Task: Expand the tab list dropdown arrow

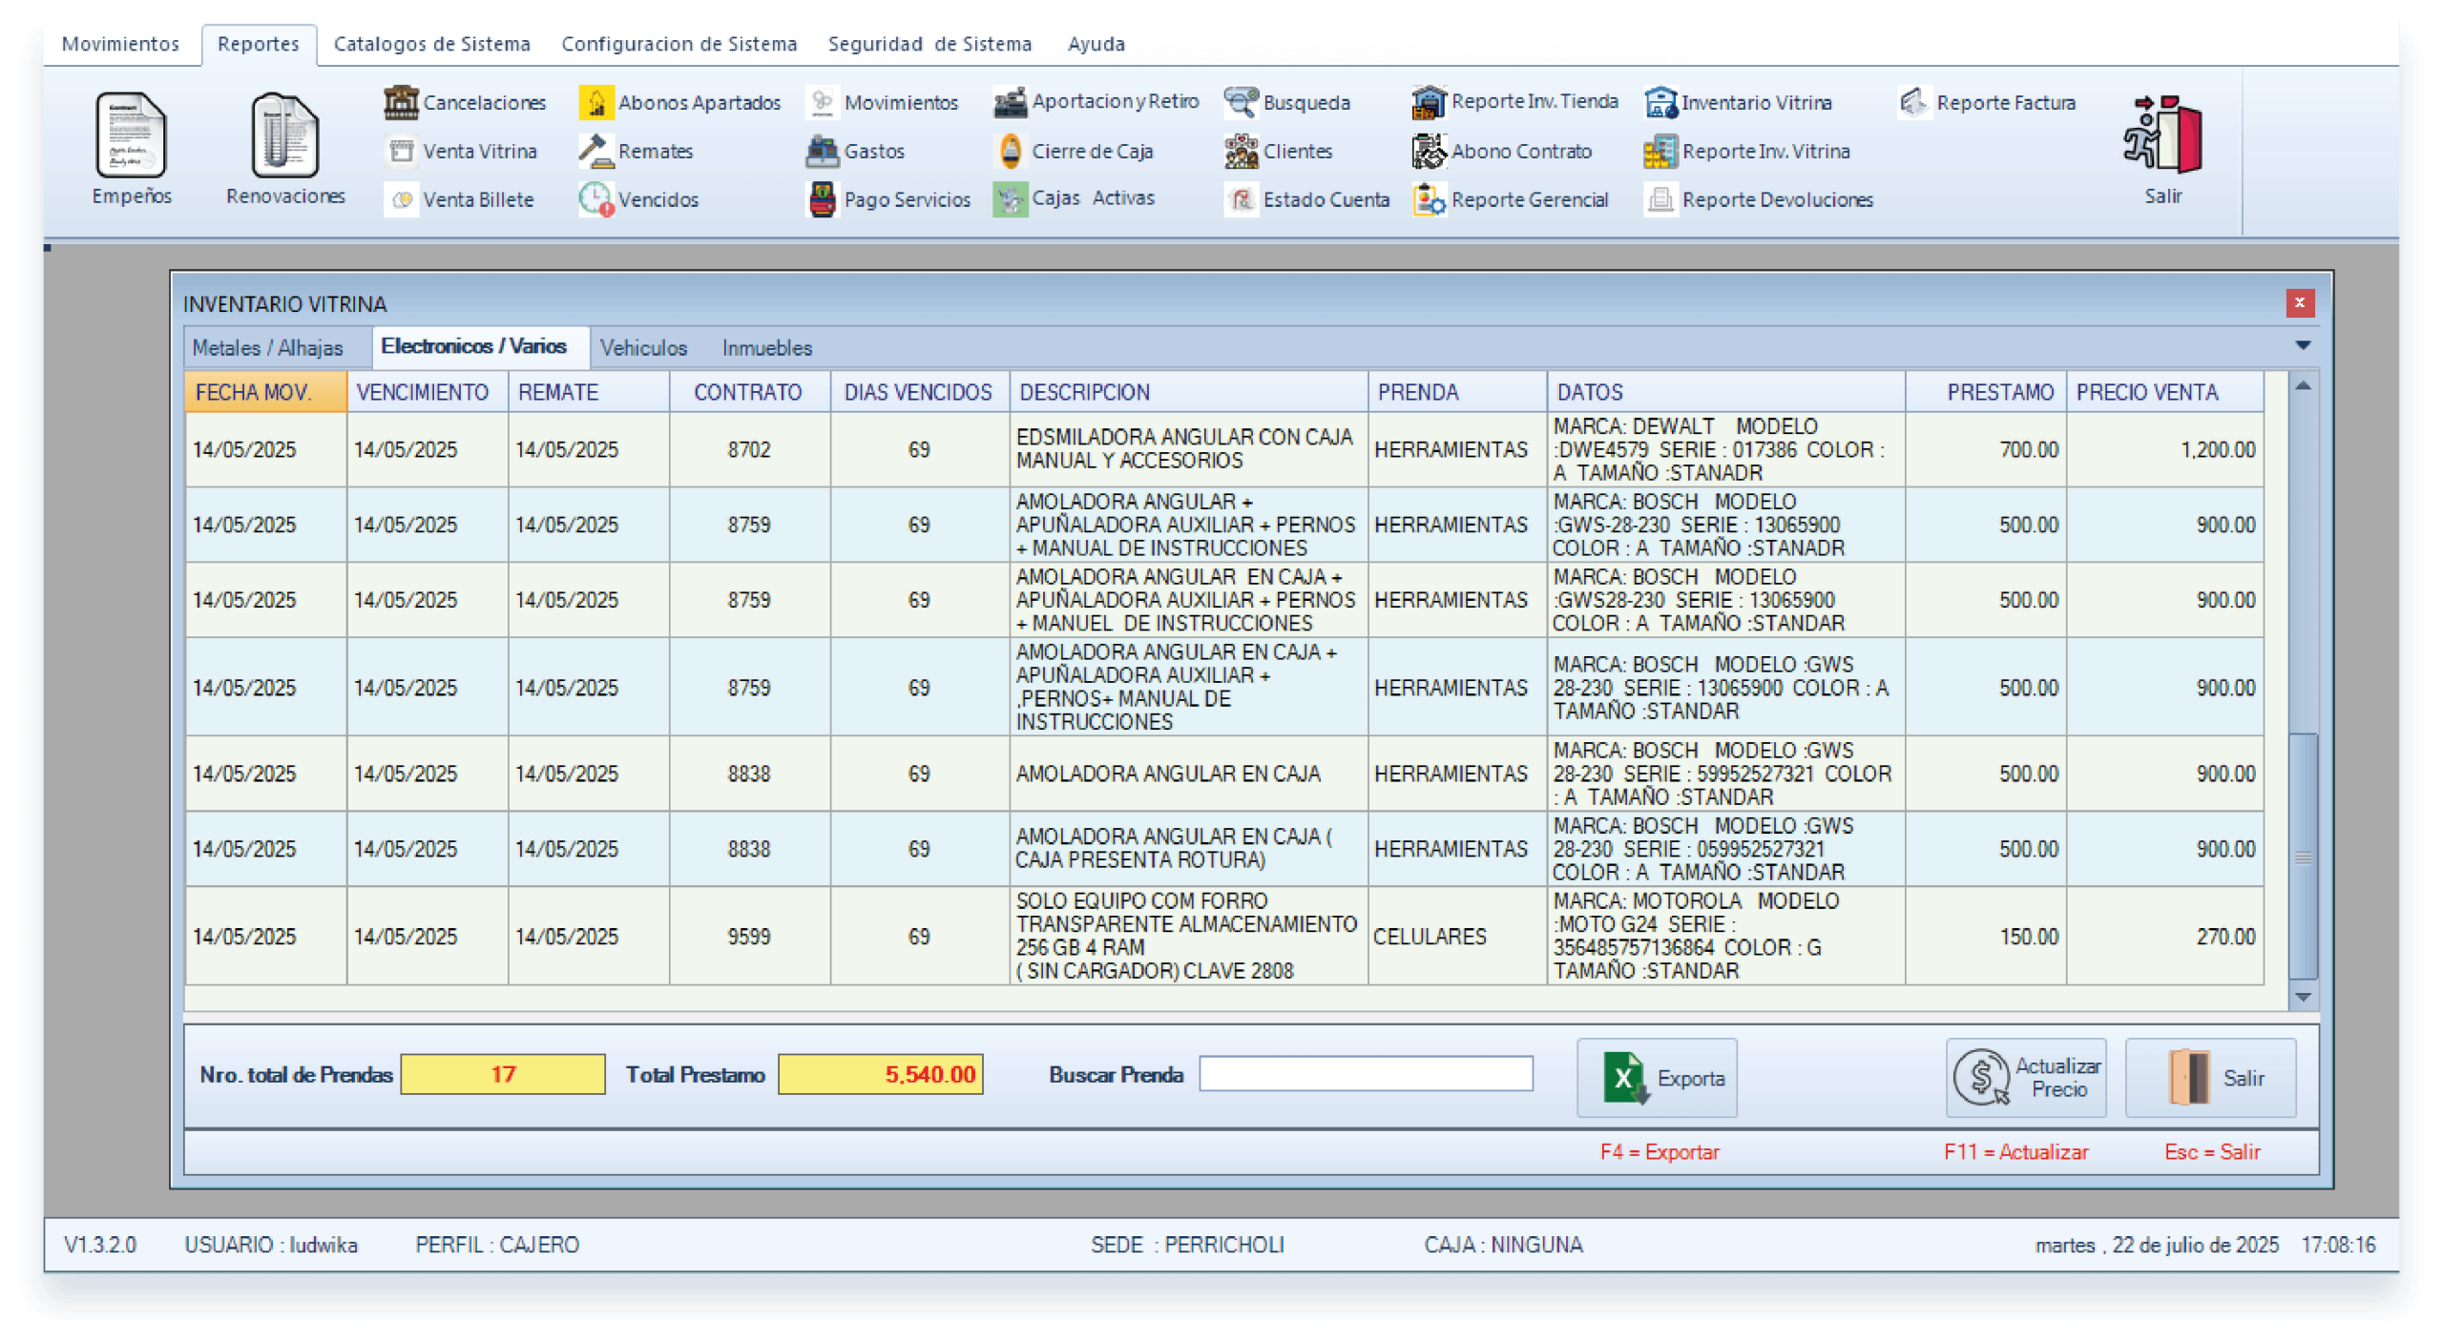Action: click(2303, 345)
